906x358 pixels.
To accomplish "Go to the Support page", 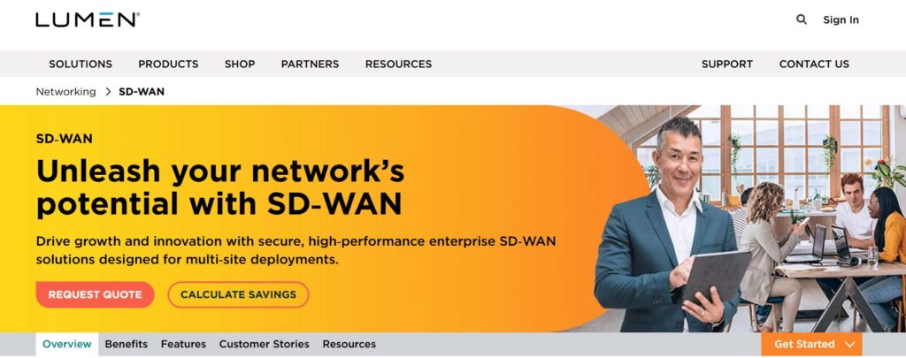I will [x=727, y=65].
